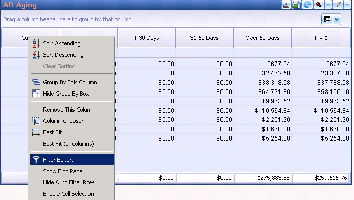Select the Over 60 Days cell $19,963.52
The height and width of the screenshot is (200, 354).
(x=262, y=101)
